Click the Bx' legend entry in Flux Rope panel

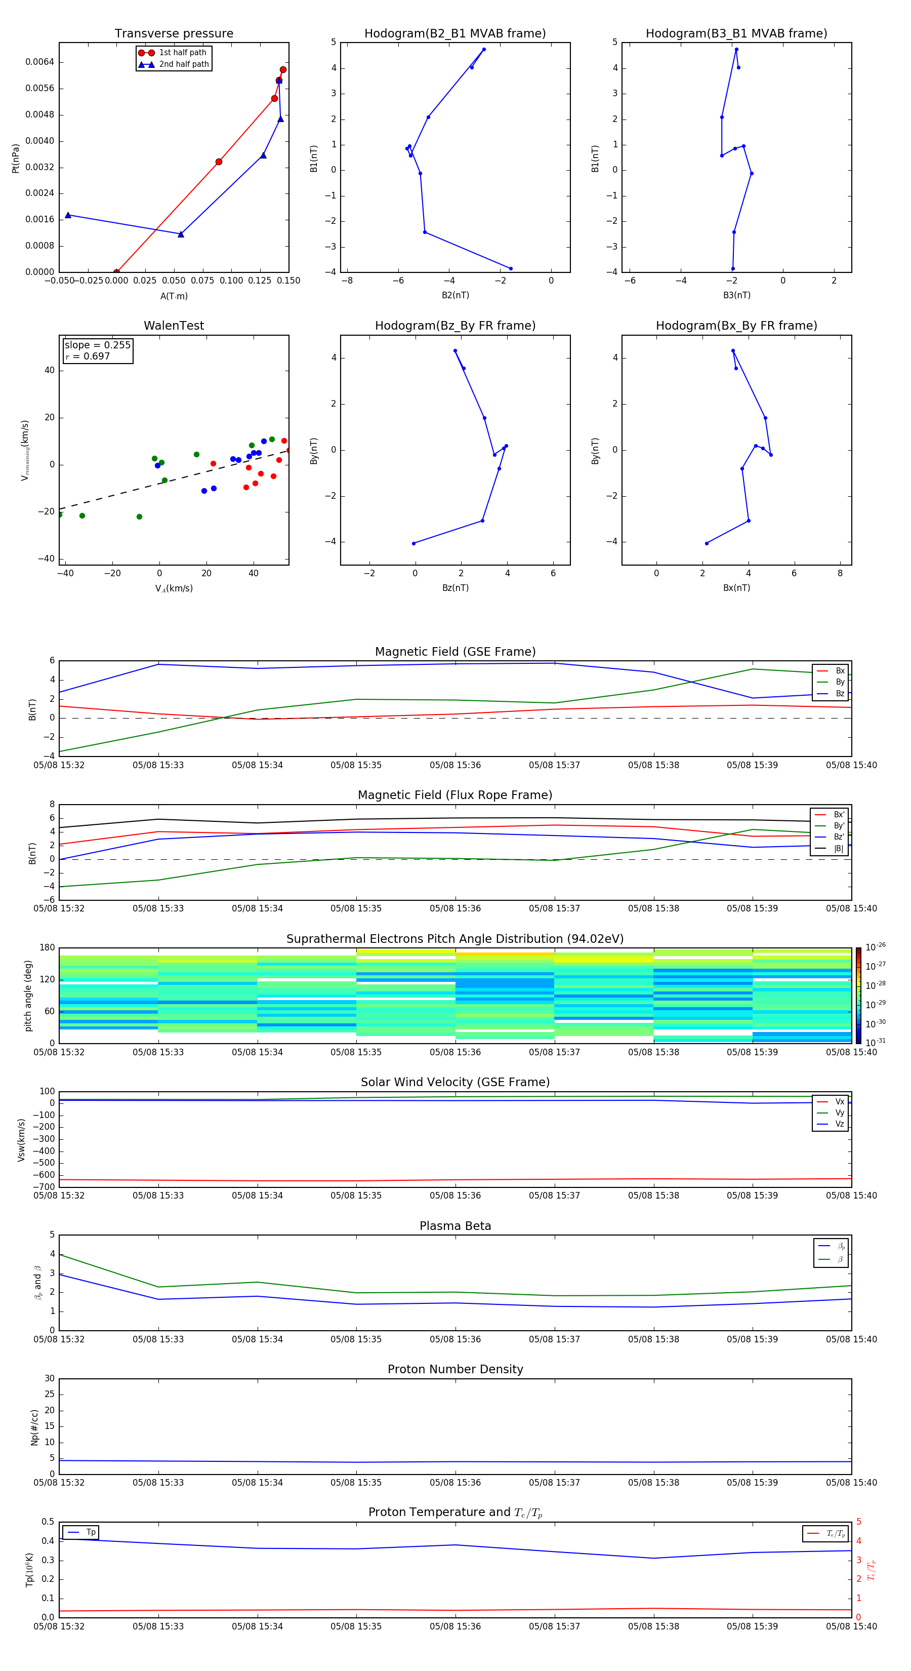point(830,815)
